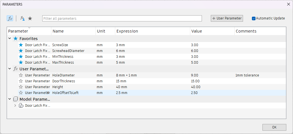293x134 pixels.
Task: Click the Door Latch Fix component icon
Action: (x=21, y=106)
